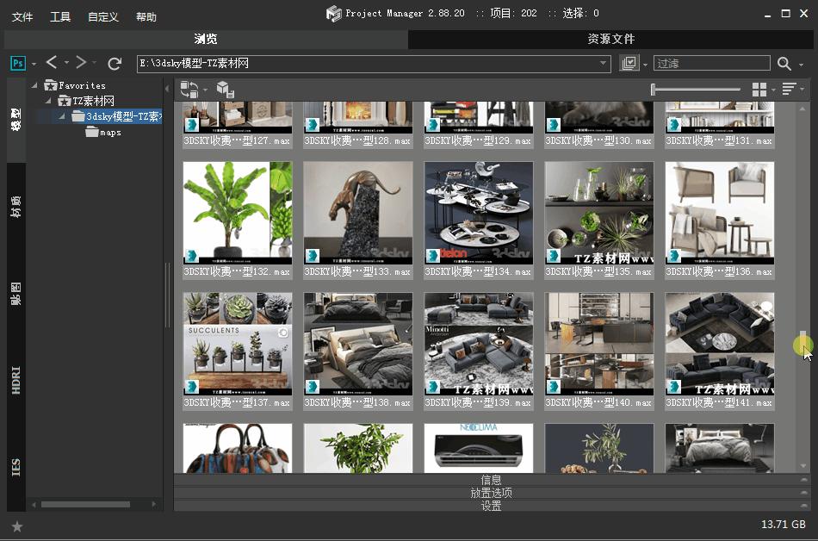
Task: Click the sort order icon
Action: point(790,89)
